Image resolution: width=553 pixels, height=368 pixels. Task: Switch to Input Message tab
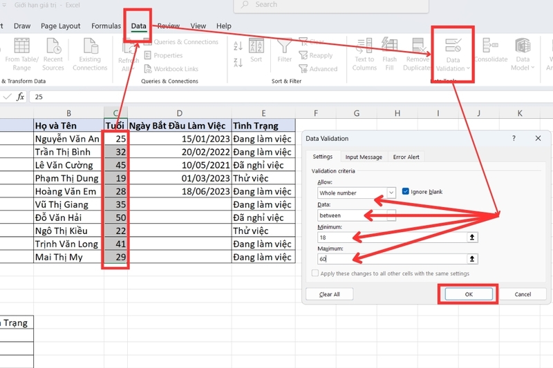tap(364, 157)
